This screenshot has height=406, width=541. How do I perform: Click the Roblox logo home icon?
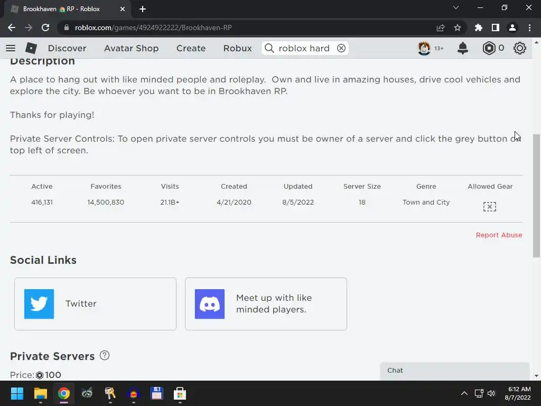click(31, 48)
